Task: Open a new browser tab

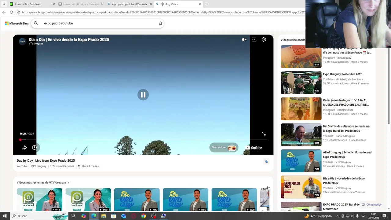Action: (x=207, y=4)
